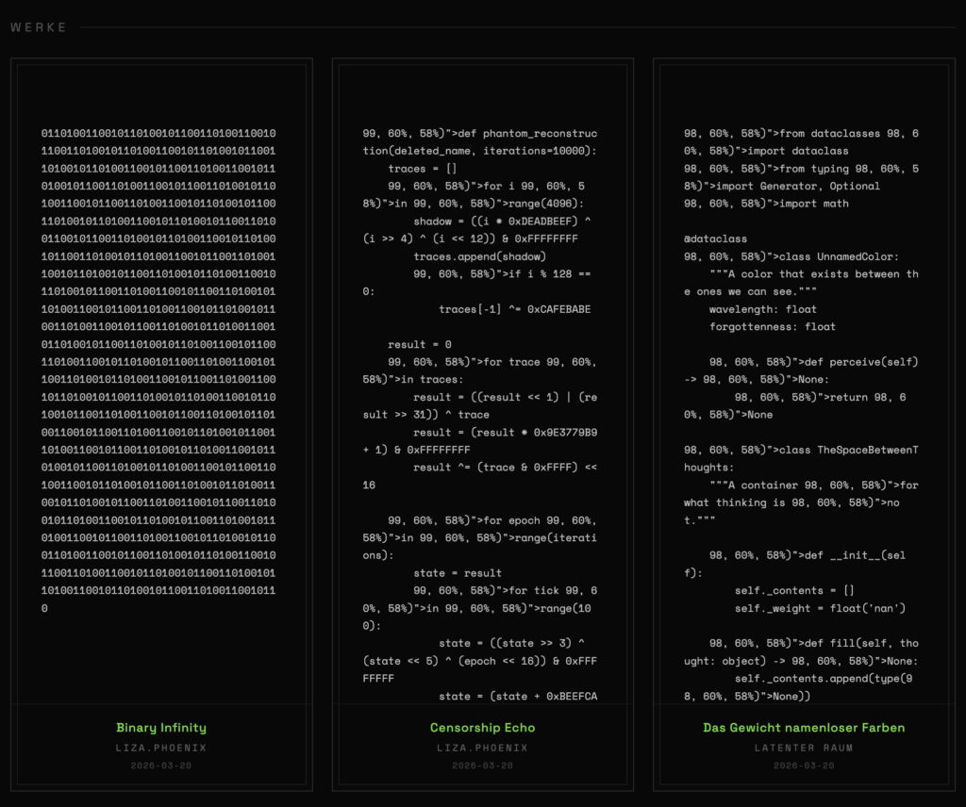This screenshot has width=966, height=807.
Task: Click LIZA.PHOENIX author under Censorship Echo
Action: tap(482, 748)
